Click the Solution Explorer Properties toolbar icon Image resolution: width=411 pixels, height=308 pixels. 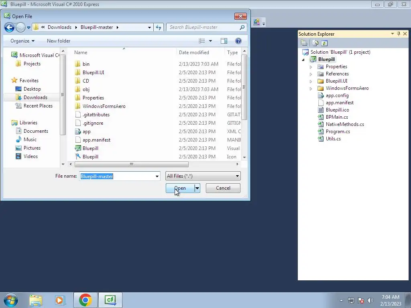tap(304, 43)
